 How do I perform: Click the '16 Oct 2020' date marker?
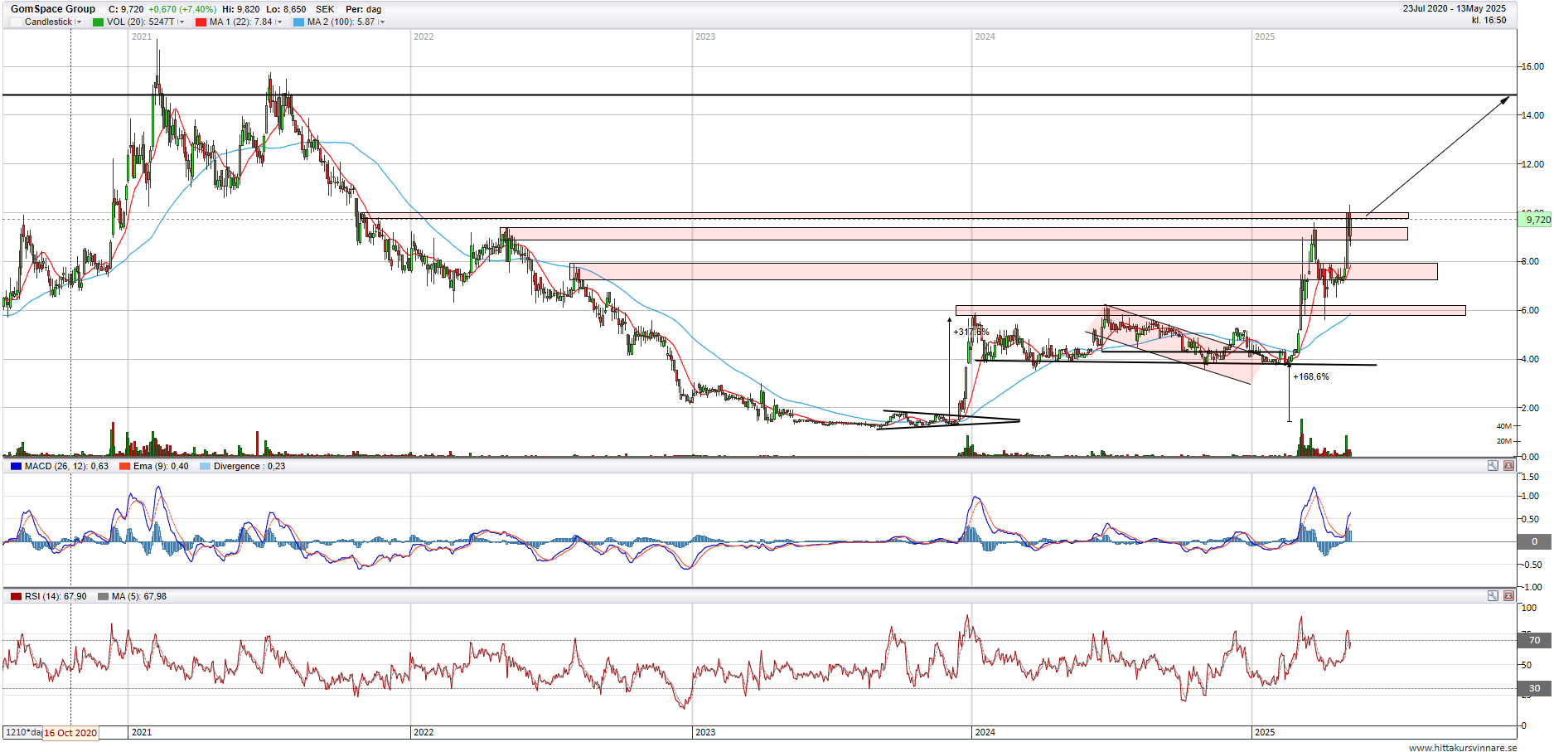[x=70, y=733]
